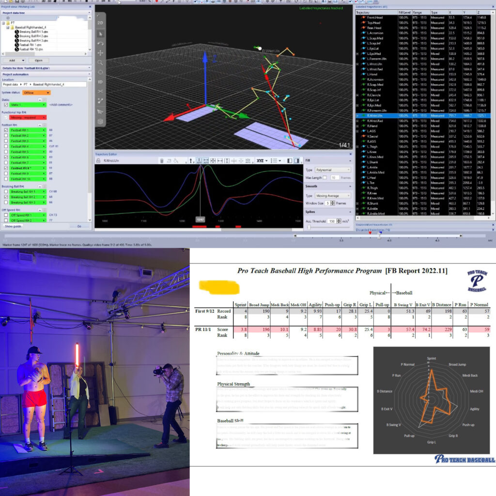
Task: Activate the rotate view tool
Action: click(x=100, y=43)
